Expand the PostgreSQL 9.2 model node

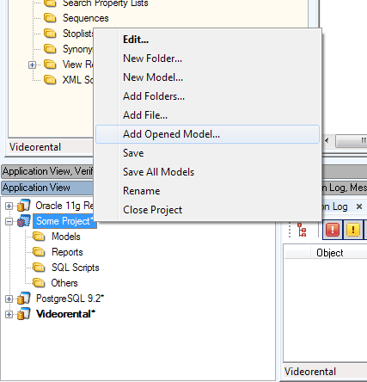[9, 299]
